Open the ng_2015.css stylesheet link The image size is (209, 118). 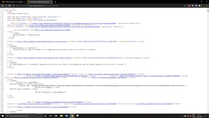50,25
